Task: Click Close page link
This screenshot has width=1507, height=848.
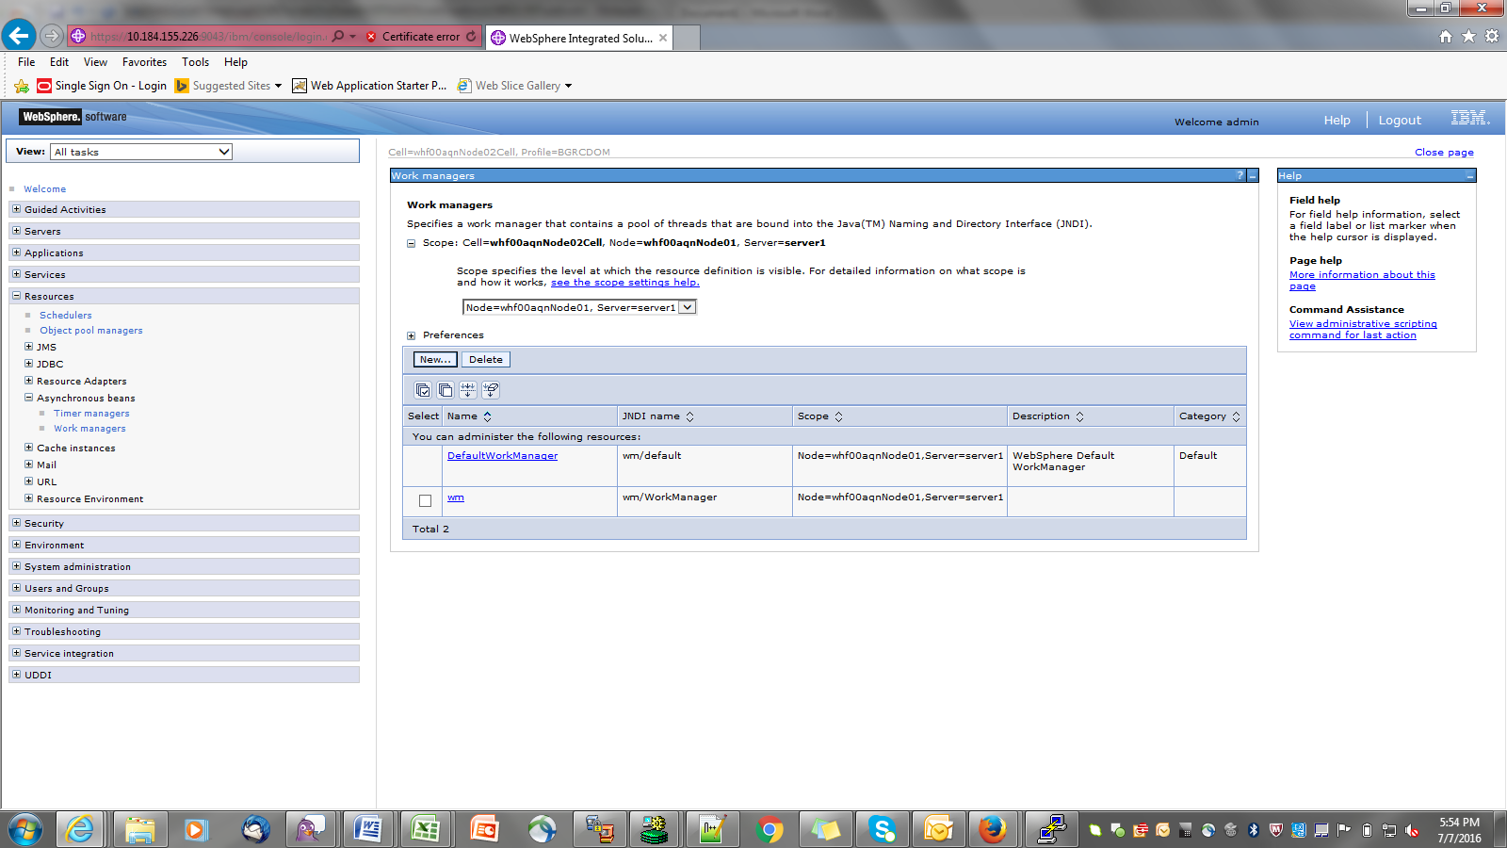Action: point(1444,153)
